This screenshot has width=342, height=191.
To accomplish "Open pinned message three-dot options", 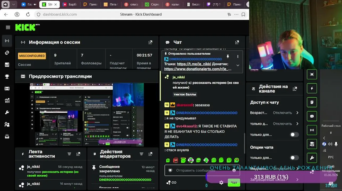I will point(238,57).
